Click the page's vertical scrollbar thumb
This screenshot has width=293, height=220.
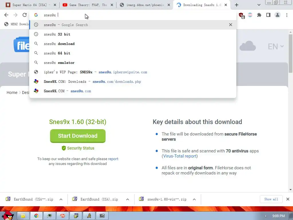coord(290,53)
